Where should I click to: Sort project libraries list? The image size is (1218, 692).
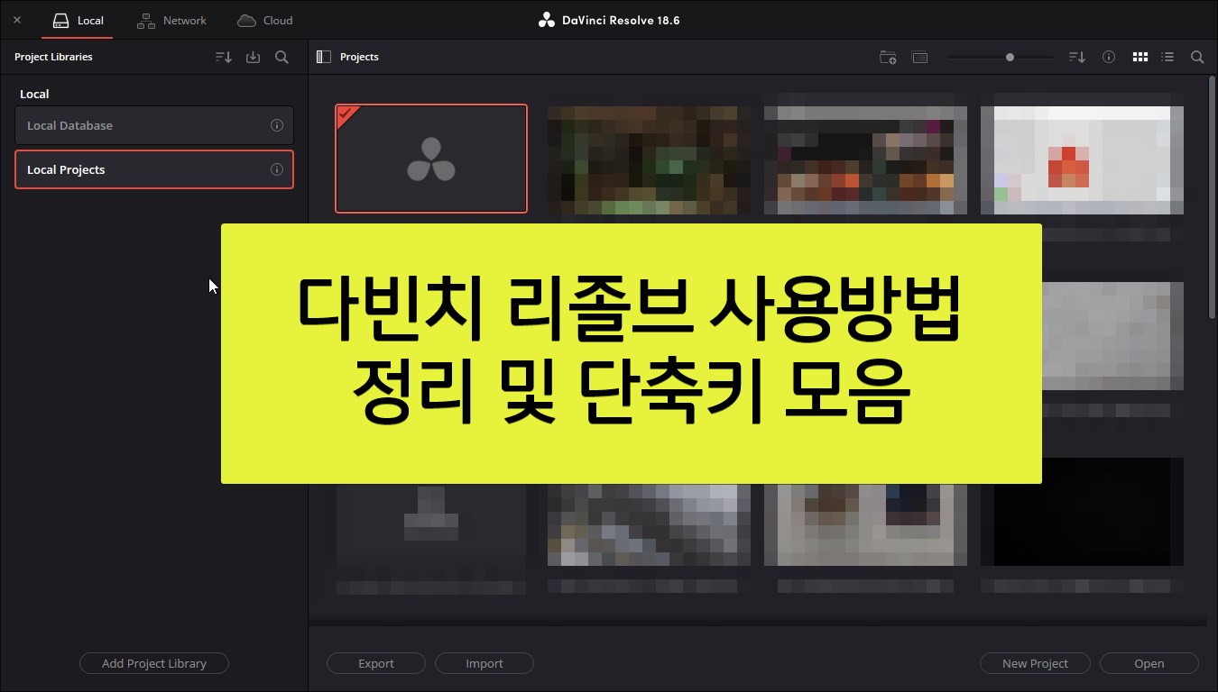click(224, 57)
